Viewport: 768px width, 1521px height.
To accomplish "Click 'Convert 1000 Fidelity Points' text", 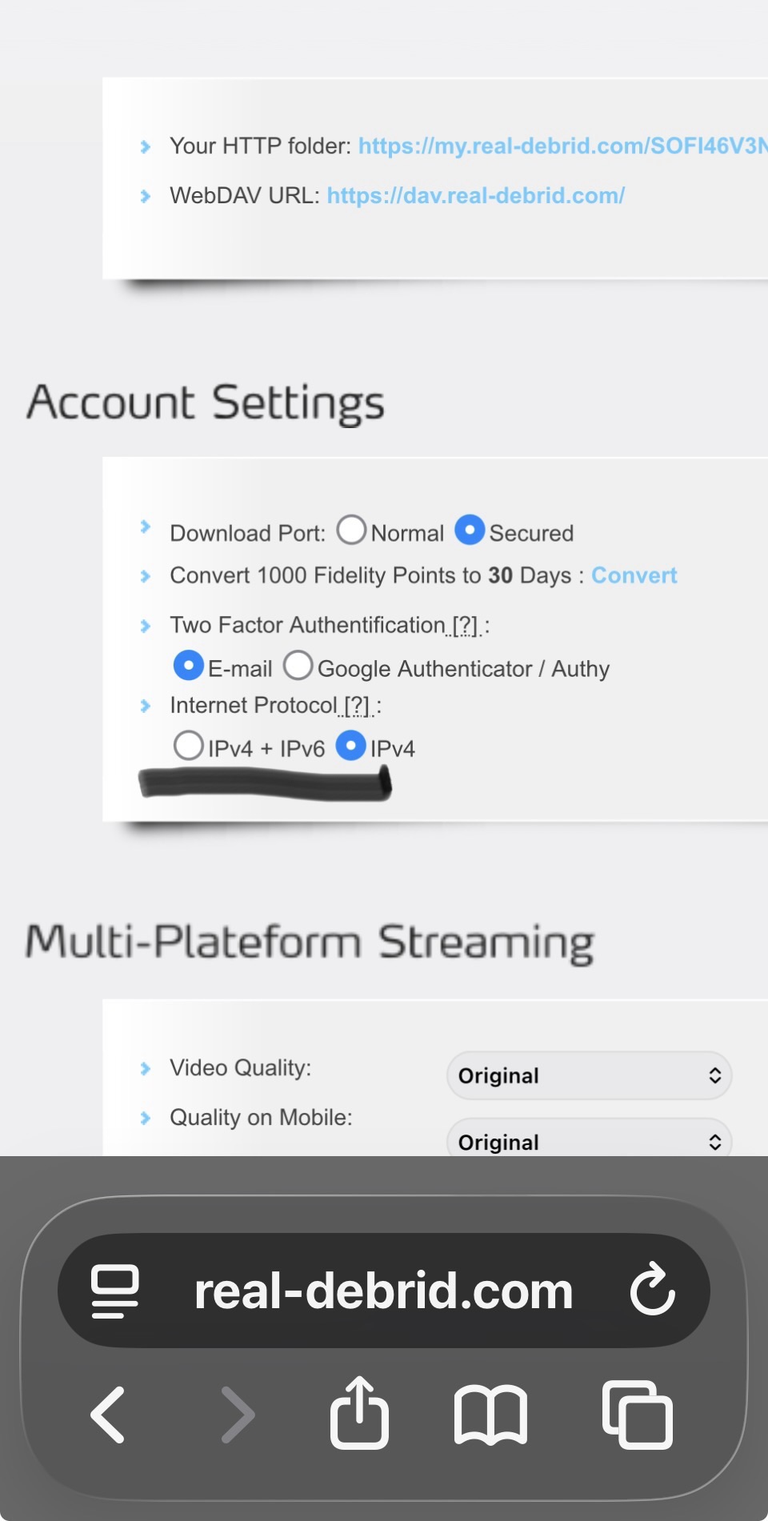I will (312, 575).
